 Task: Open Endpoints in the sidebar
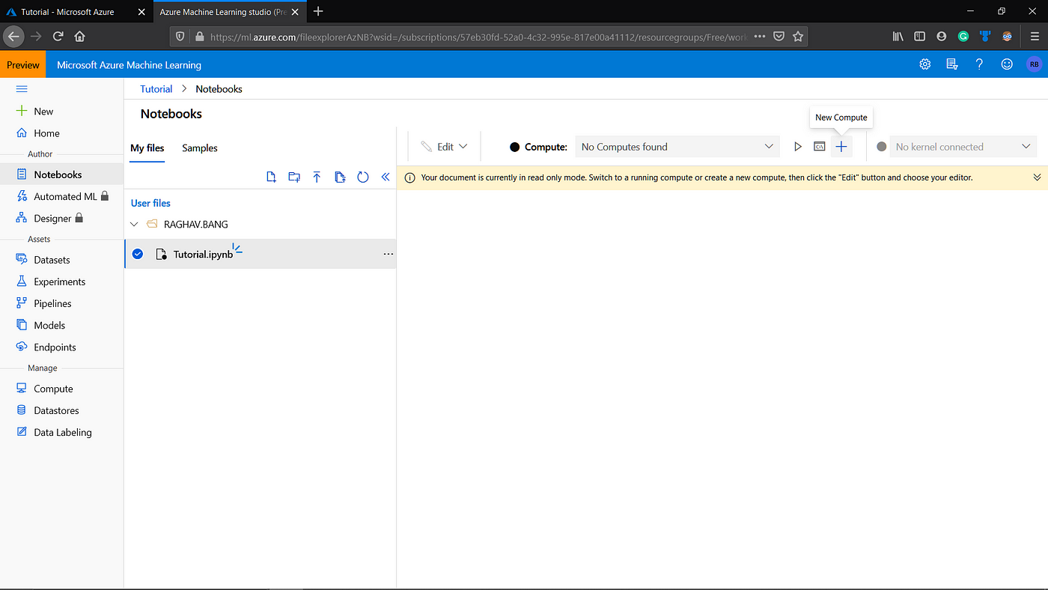click(x=61, y=347)
